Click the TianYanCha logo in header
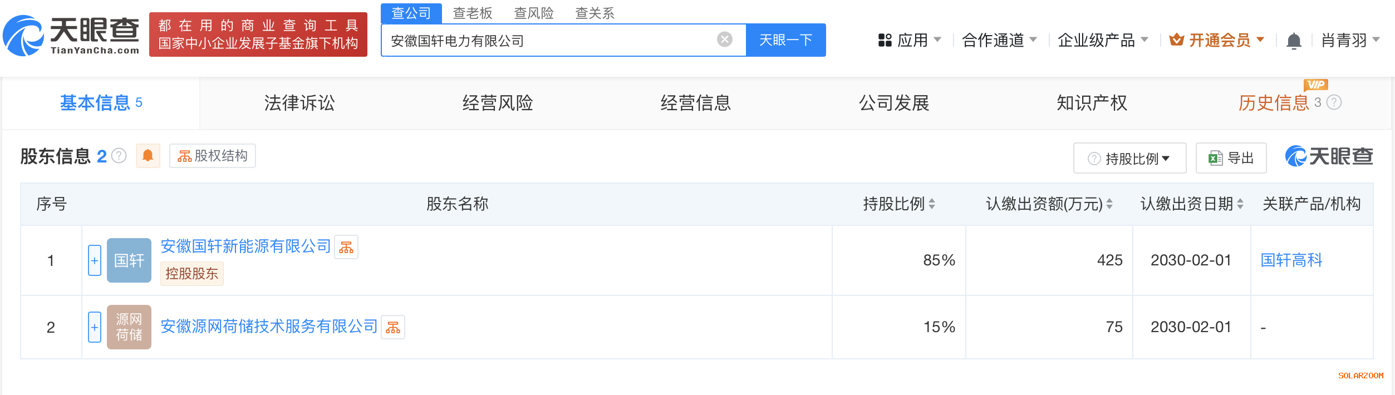Screen dimensions: 1395x395 [71, 35]
